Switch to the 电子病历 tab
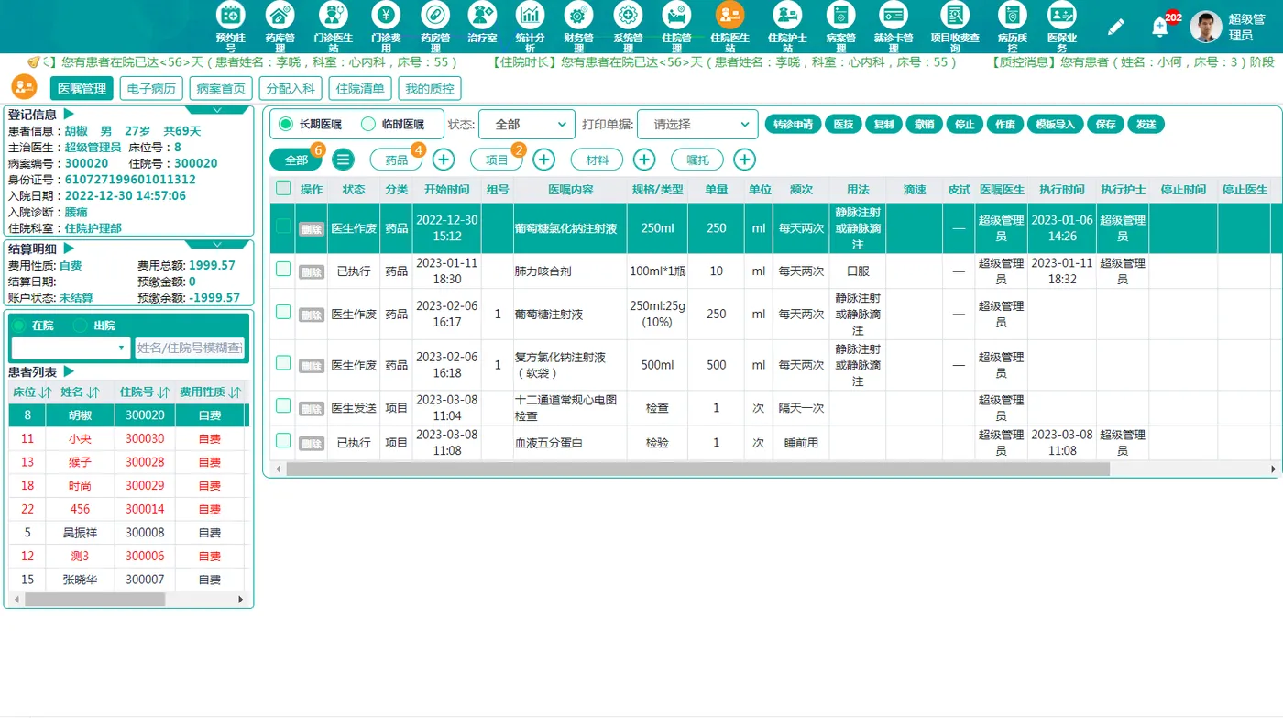This screenshot has height=718, width=1283. tap(151, 88)
